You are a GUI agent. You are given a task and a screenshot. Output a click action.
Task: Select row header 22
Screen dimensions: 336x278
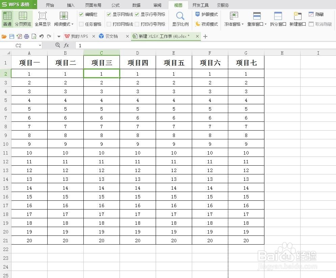coord(6,249)
